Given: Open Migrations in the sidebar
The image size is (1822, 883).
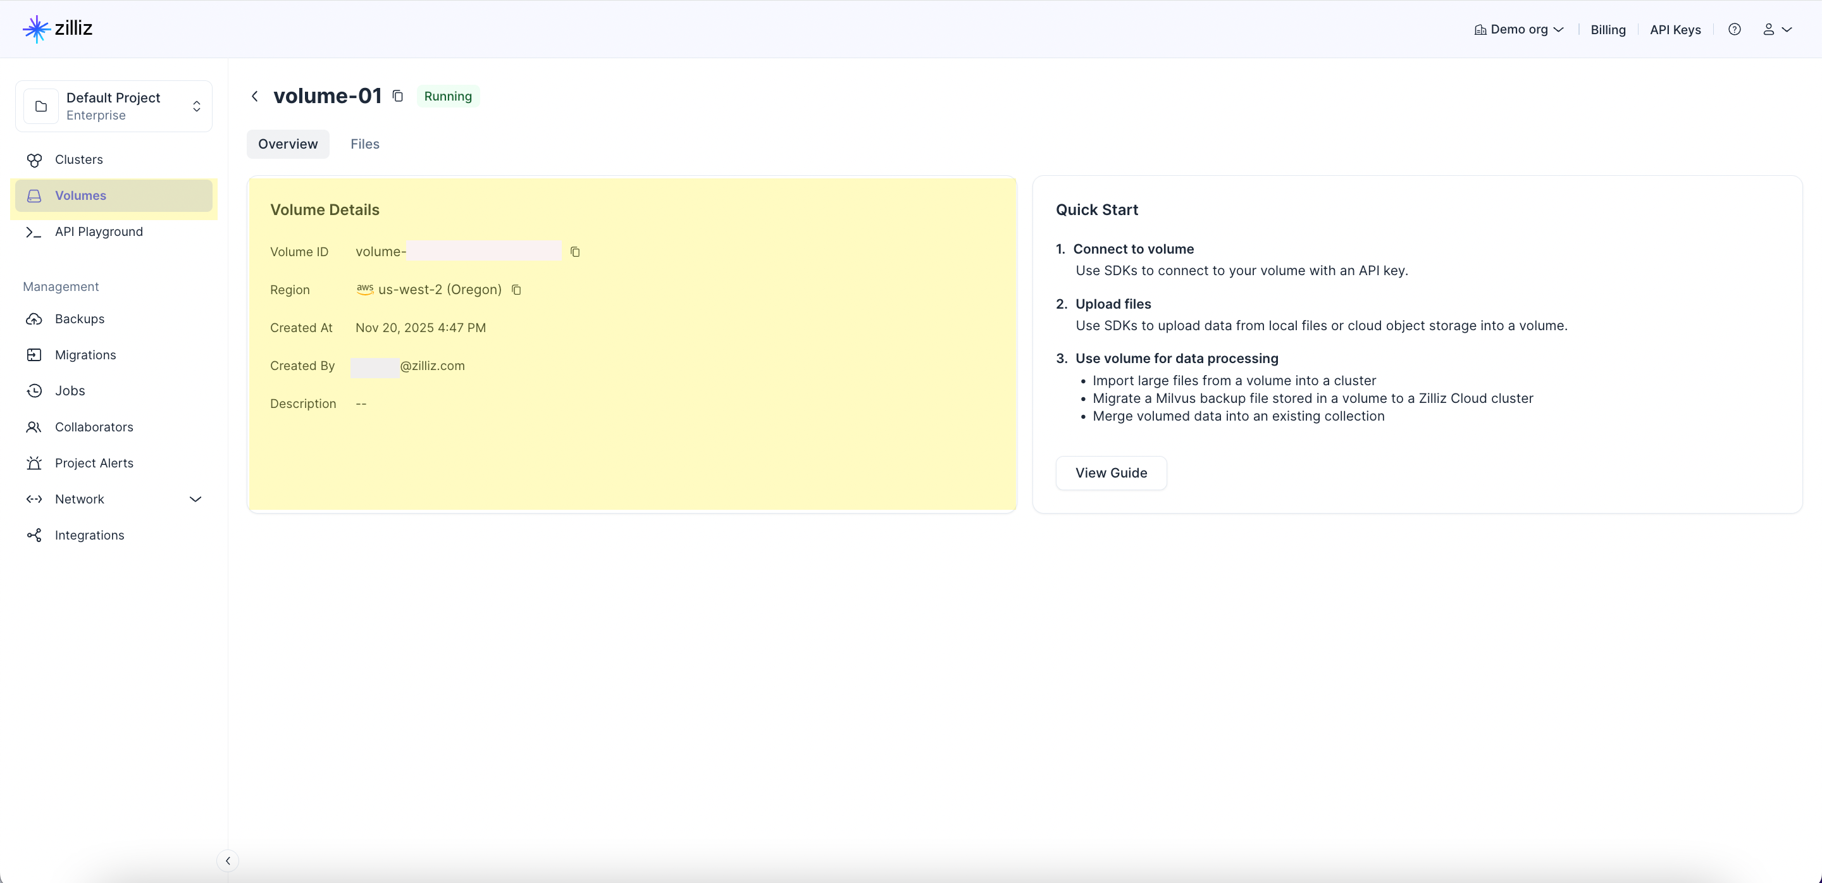Looking at the screenshot, I should [x=85, y=355].
